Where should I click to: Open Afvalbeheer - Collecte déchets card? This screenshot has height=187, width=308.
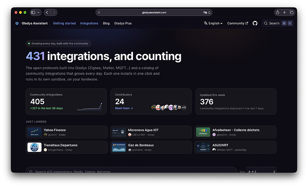click(x=235, y=132)
